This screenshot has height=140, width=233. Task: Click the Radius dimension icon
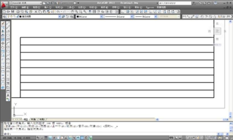202,17
